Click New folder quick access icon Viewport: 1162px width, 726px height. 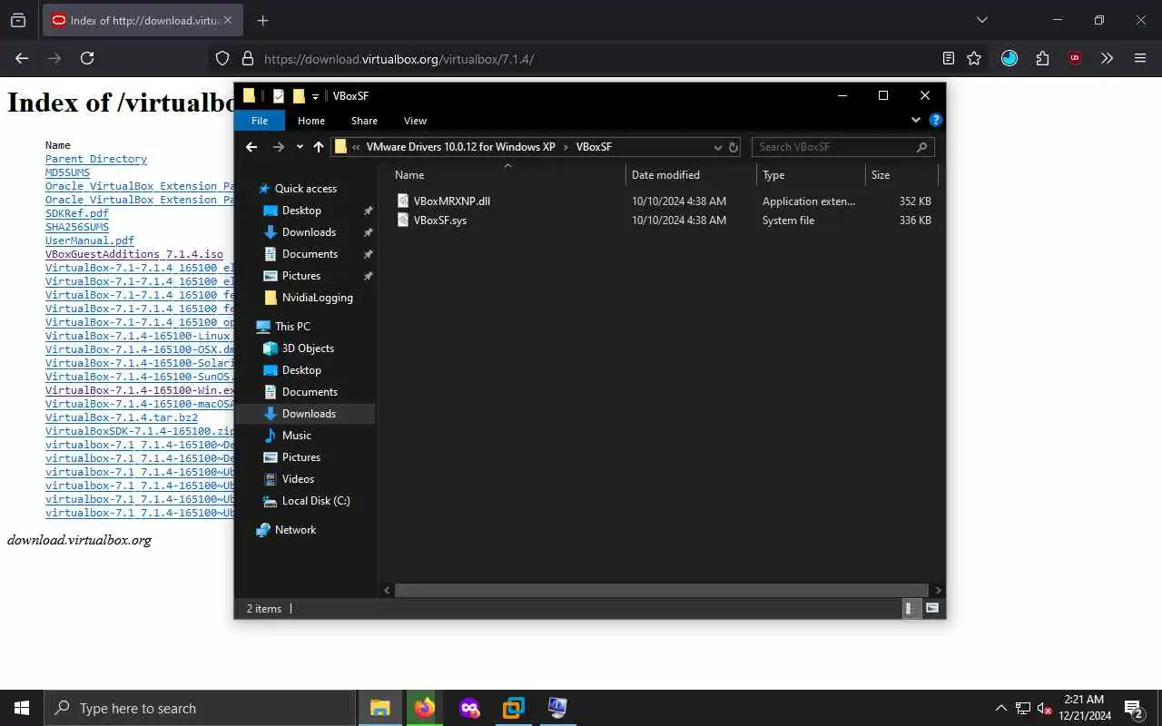click(299, 96)
